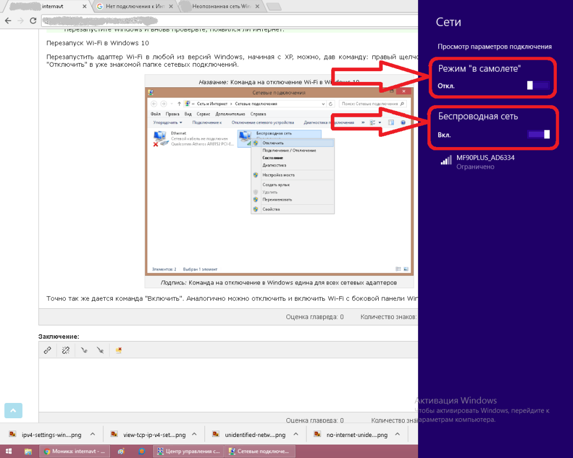Toggle the Режим "в самолете" switch
The width and height of the screenshot is (573, 458).
point(538,85)
